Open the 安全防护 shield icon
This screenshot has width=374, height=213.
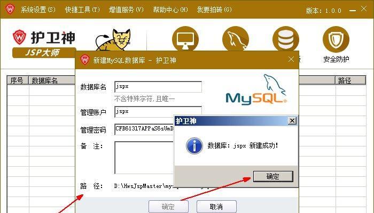point(336,39)
